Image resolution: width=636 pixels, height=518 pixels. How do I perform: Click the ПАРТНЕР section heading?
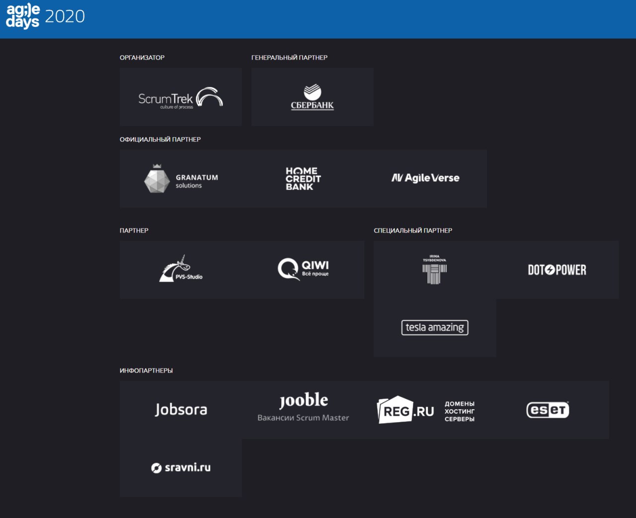click(134, 230)
